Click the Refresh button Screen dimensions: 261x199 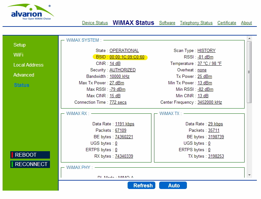(x=141, y=185)
